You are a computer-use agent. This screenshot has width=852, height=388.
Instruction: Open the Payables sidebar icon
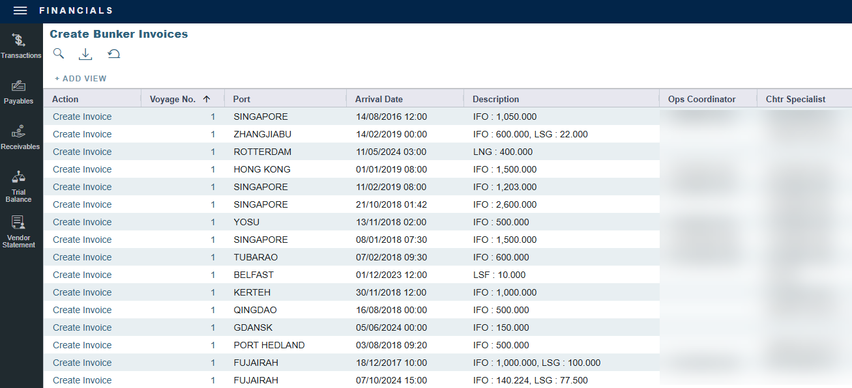[19, 92]
